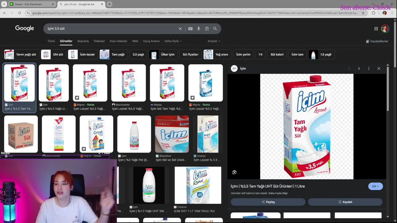View site information icon in address bar
The width and height of the screenshot is (397, 223).
(28, 13)
